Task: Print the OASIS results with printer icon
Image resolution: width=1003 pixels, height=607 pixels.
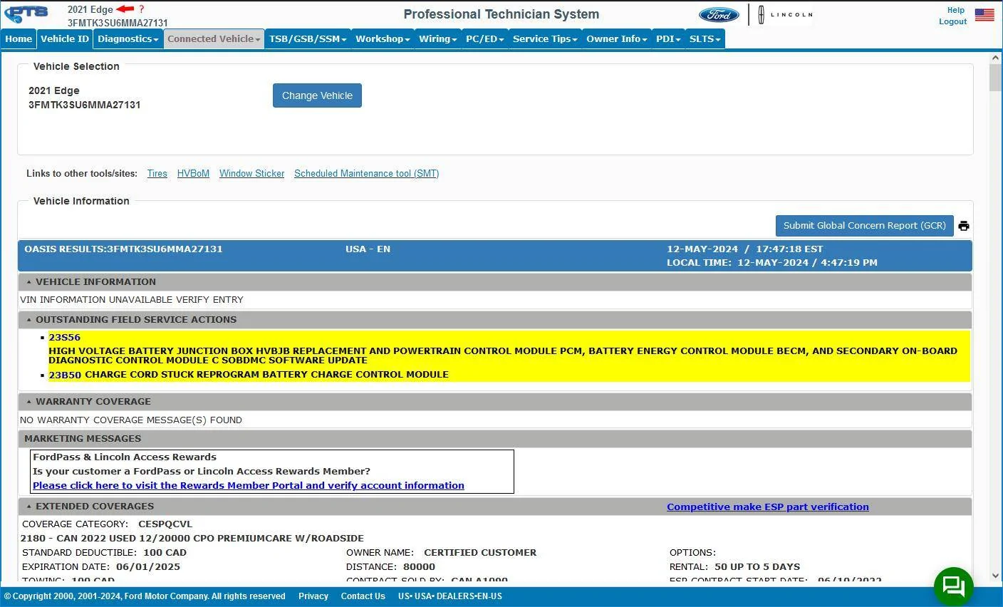Action: tap(964, 226)
